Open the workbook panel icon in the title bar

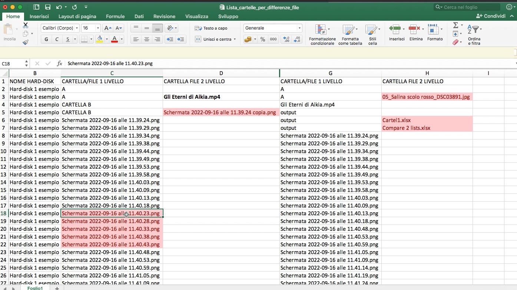click(x=36, y=7)
